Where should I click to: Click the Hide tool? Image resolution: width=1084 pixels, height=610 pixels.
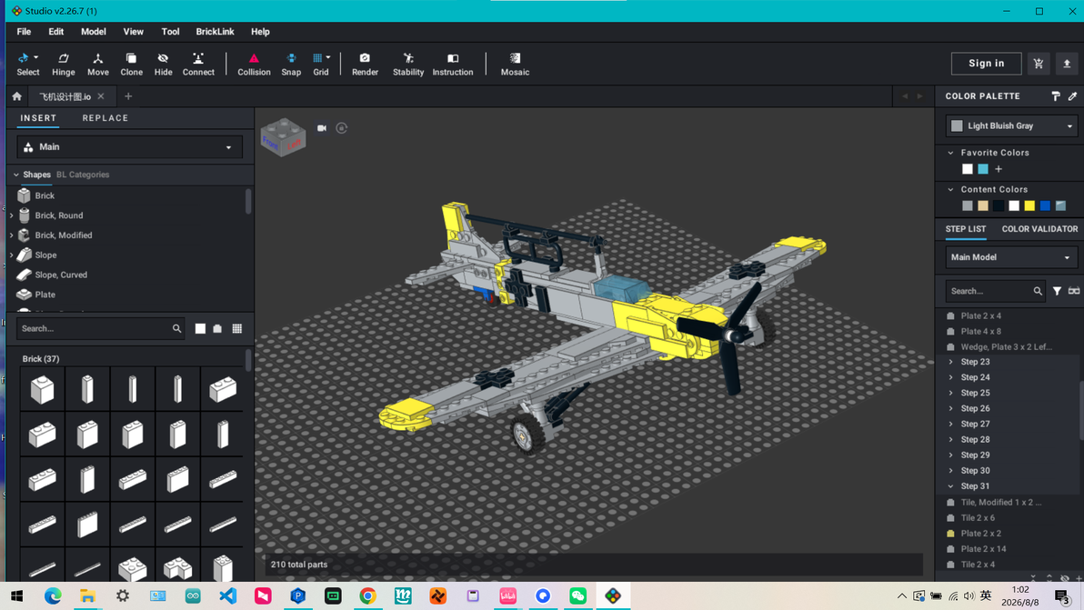pyautogui.click(x=163, y=65)
